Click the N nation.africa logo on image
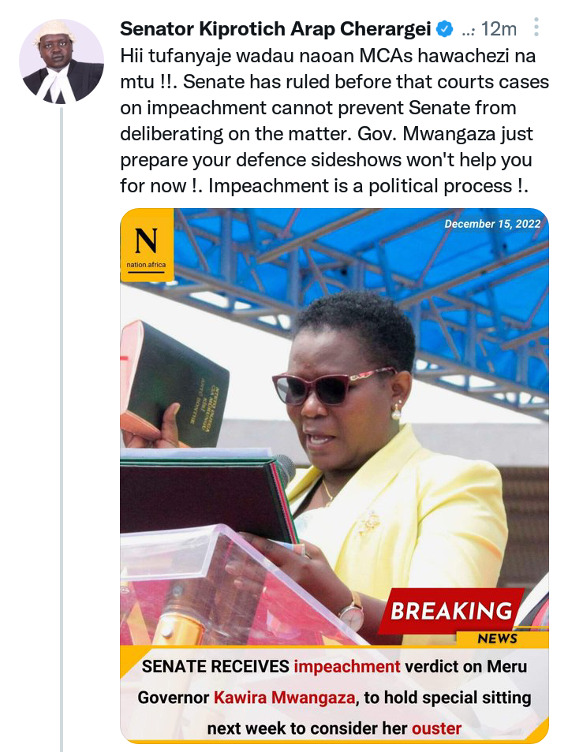This screenshot has width=568, height=752. (x=147, y=245)
